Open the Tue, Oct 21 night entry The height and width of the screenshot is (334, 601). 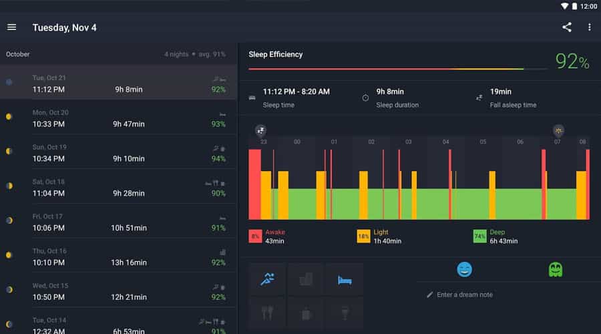[118, 82]
